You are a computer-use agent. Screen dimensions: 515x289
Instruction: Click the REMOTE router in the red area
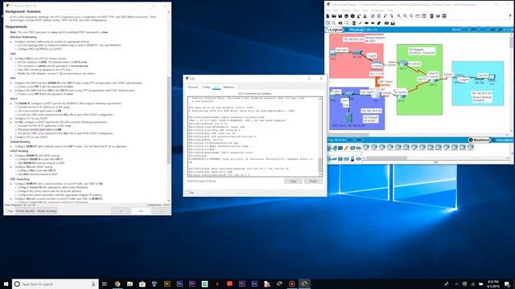pos(376,62)
